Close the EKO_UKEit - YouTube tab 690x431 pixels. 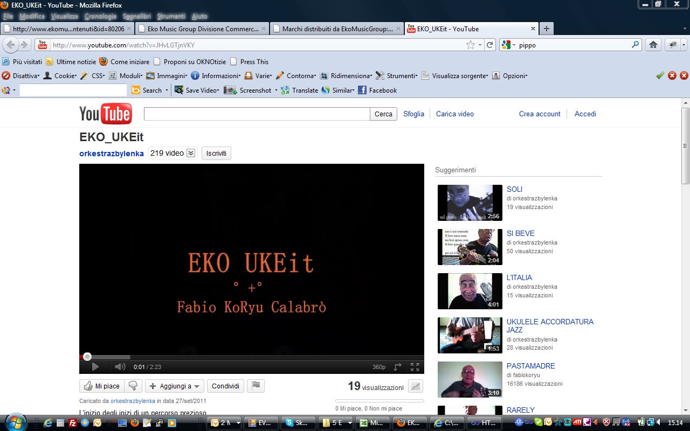click(x=533, y=29)
